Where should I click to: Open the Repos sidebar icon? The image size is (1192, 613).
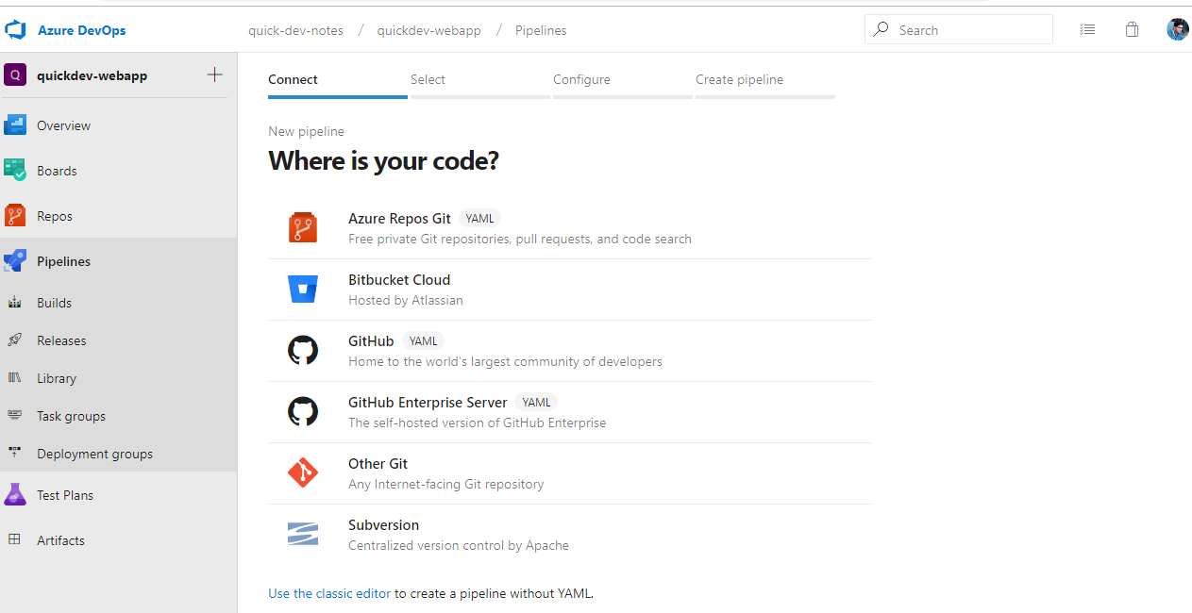point(15,216)
